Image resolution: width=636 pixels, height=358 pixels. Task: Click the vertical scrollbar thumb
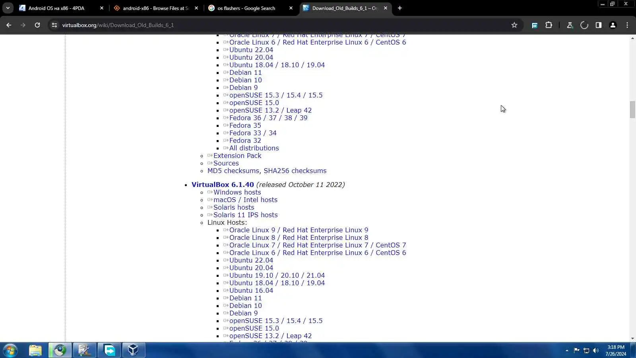[632, 110]
